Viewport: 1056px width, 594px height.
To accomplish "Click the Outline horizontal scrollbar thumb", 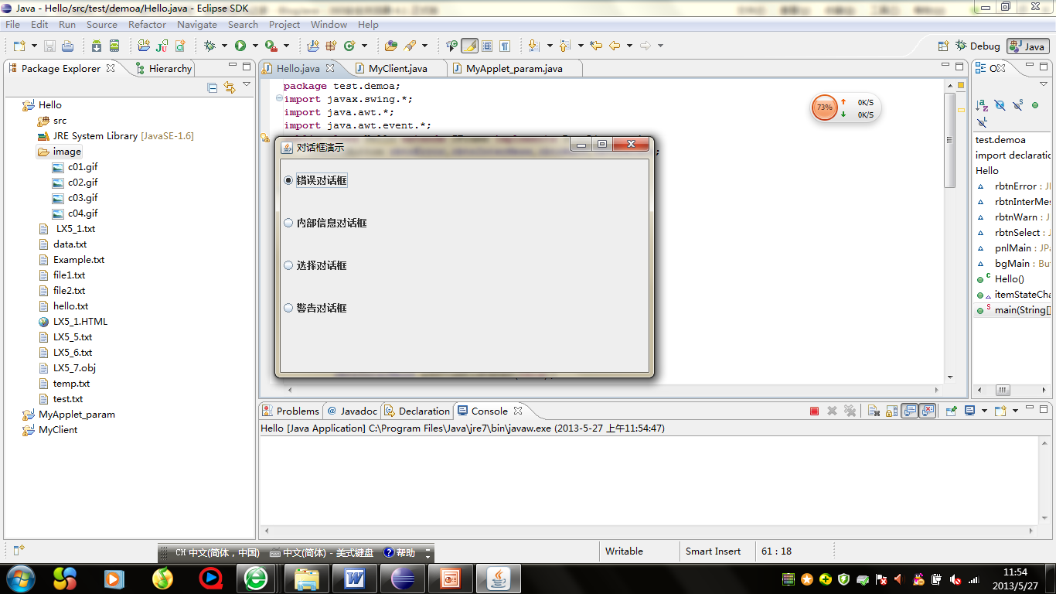I will pos(1003,390).
